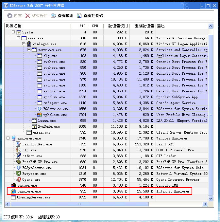Select the System process icon
Viewport: 220px width, 222px height.
pos(19,32)
